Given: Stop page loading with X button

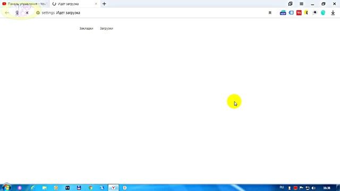Looking at the screenshot, I should (27, 13).
